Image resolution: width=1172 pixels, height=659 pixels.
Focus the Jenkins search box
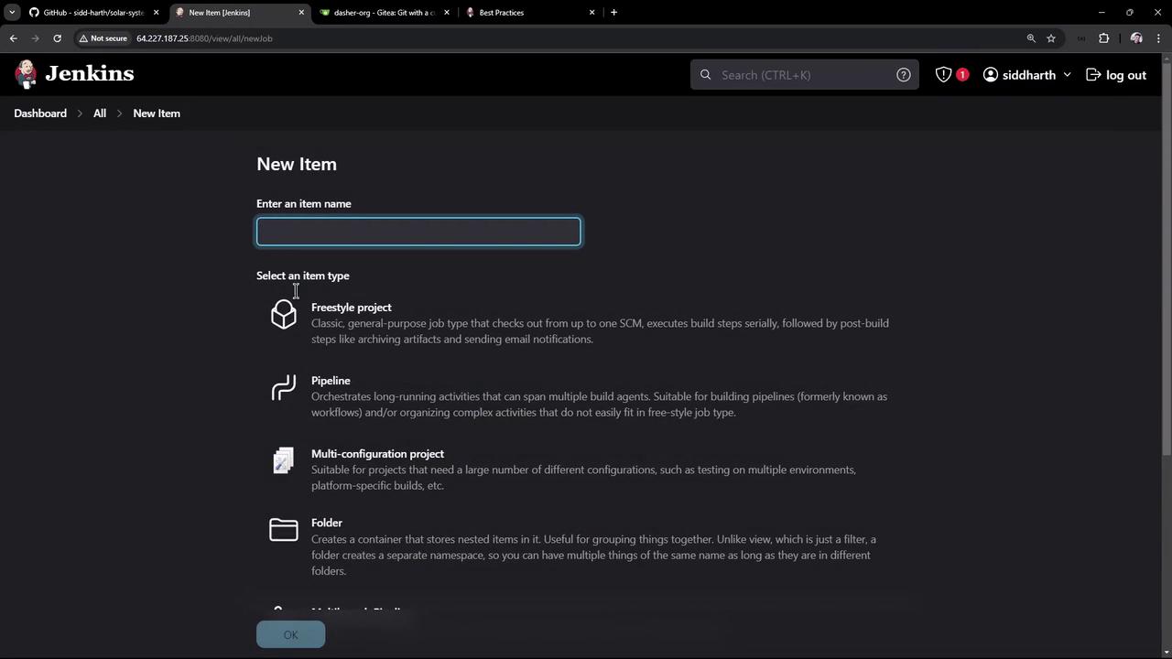click(x=805, y=75)
